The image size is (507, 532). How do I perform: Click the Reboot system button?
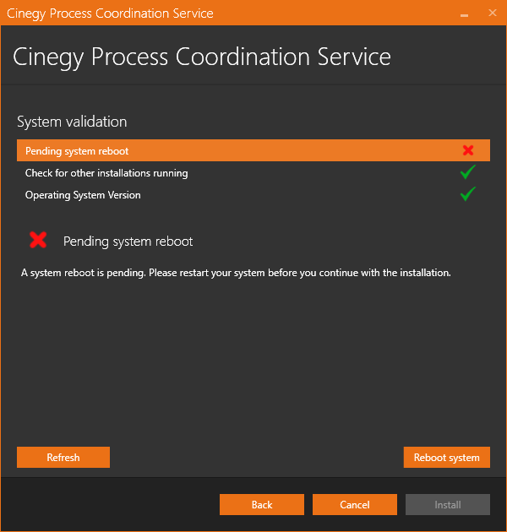click(x=446, y=458)
